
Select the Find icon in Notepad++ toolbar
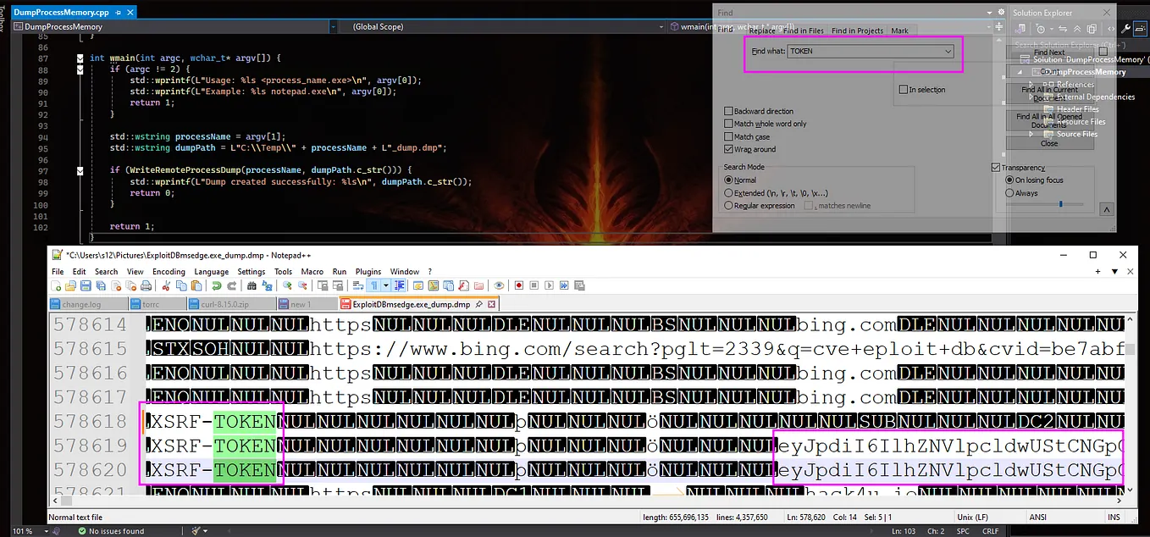coord(251,284)
